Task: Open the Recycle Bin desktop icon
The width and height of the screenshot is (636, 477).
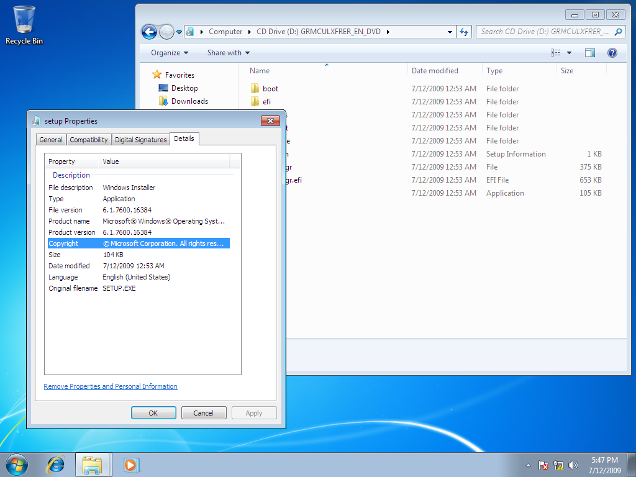Action: pos(24,25)
